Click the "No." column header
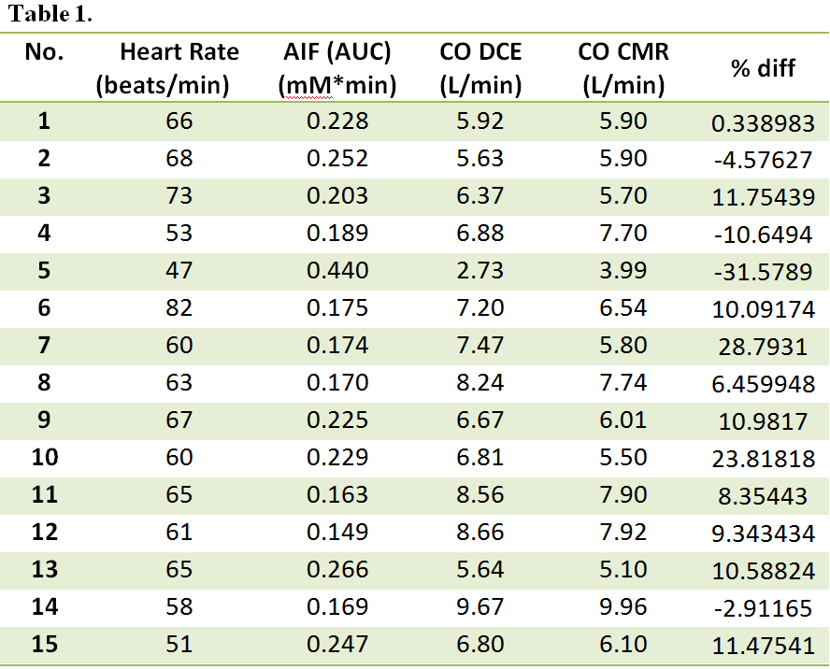 pyautogui.click(x=44, y=52)
